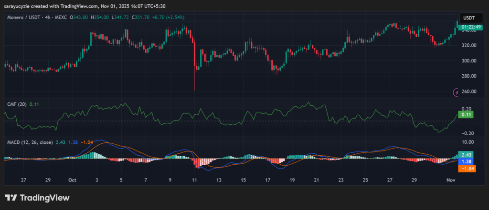Click the 260.00 price axis level
This screenshot has height=210, width=489.
(468, 91)
